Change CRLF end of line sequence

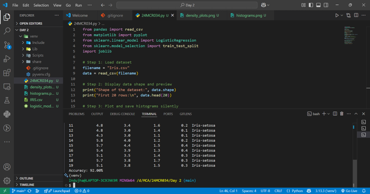[278, 191]
